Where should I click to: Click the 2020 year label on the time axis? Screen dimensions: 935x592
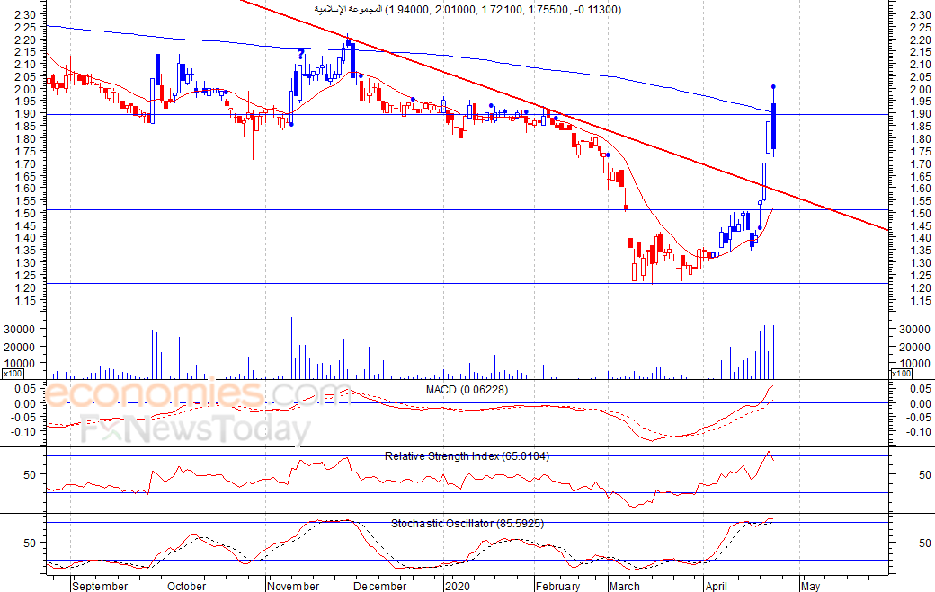[458, 586]
